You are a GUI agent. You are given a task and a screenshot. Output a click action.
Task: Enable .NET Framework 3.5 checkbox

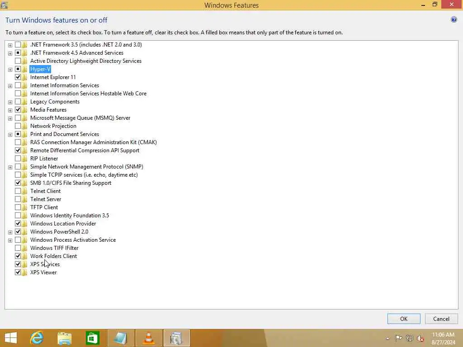pyautogui.click(x=18, y=45)
